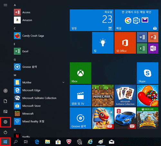Open the 내 Office tile
161x146 pixels.
pos(125,43)
